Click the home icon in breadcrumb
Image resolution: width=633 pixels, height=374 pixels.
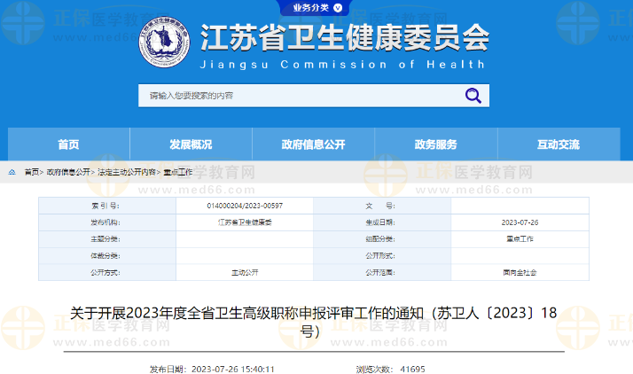point(12,172)
